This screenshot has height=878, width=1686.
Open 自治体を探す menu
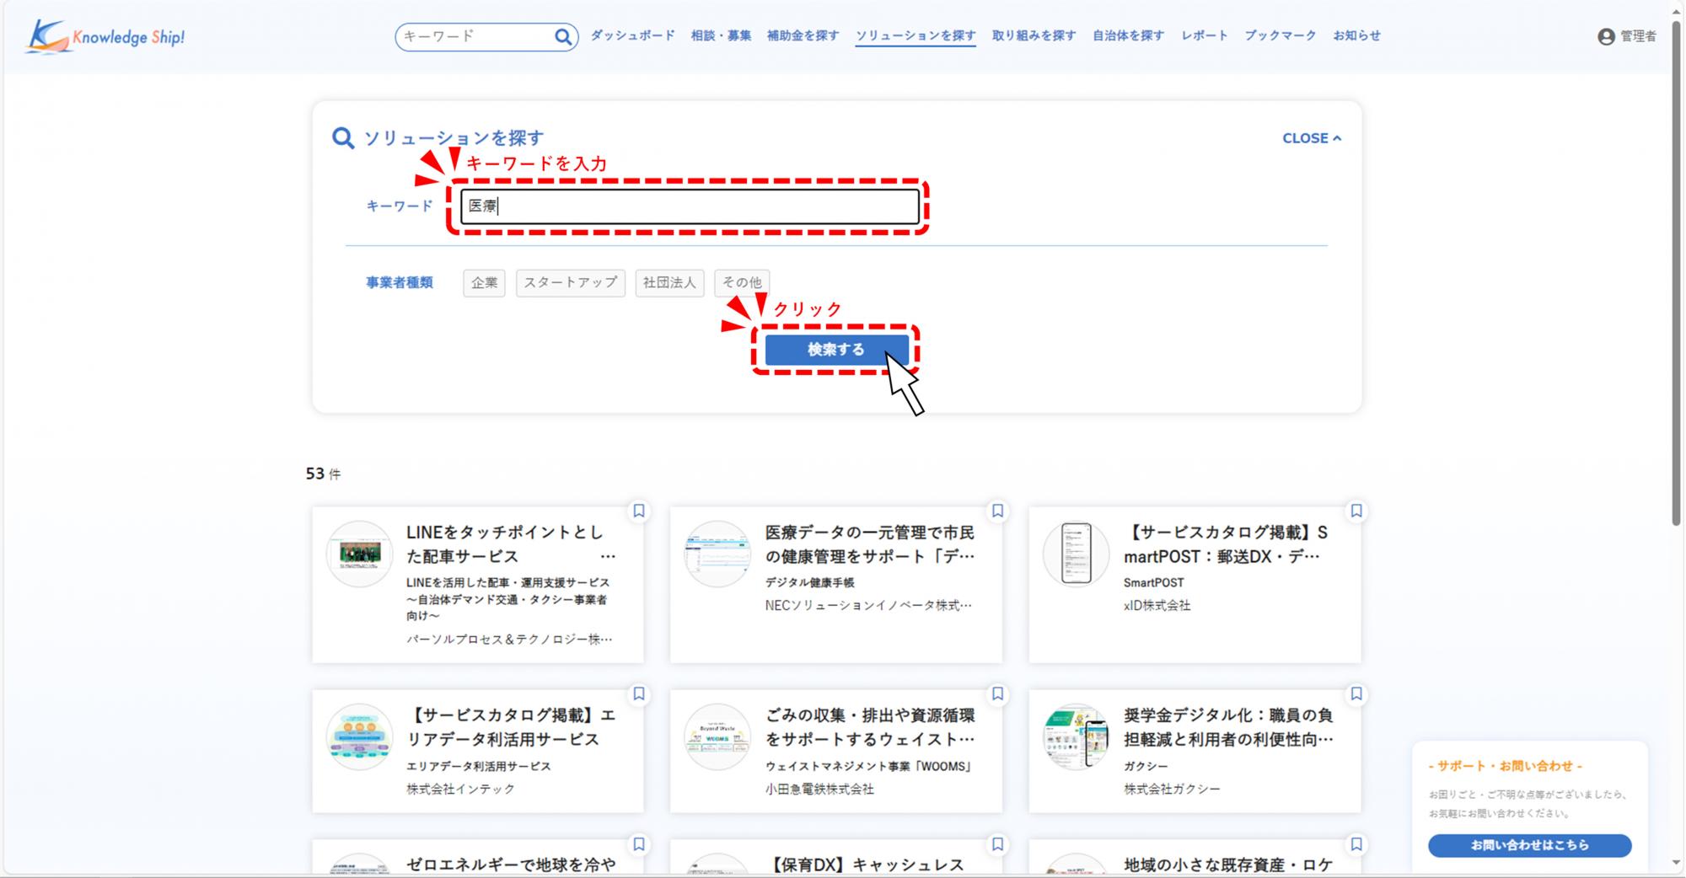pyautogui.click(x=1128, y=35)
